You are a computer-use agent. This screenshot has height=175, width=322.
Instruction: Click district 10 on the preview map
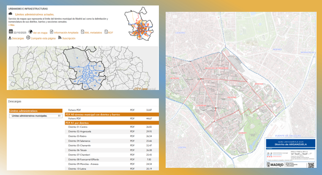click(x=75, y=81)
